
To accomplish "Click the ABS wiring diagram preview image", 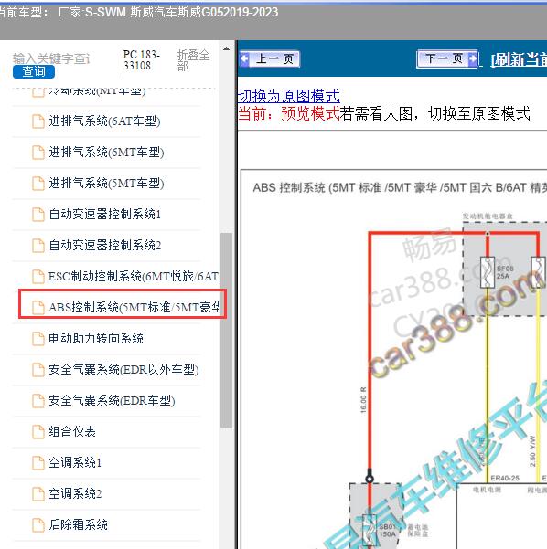I will pos(394,359).
